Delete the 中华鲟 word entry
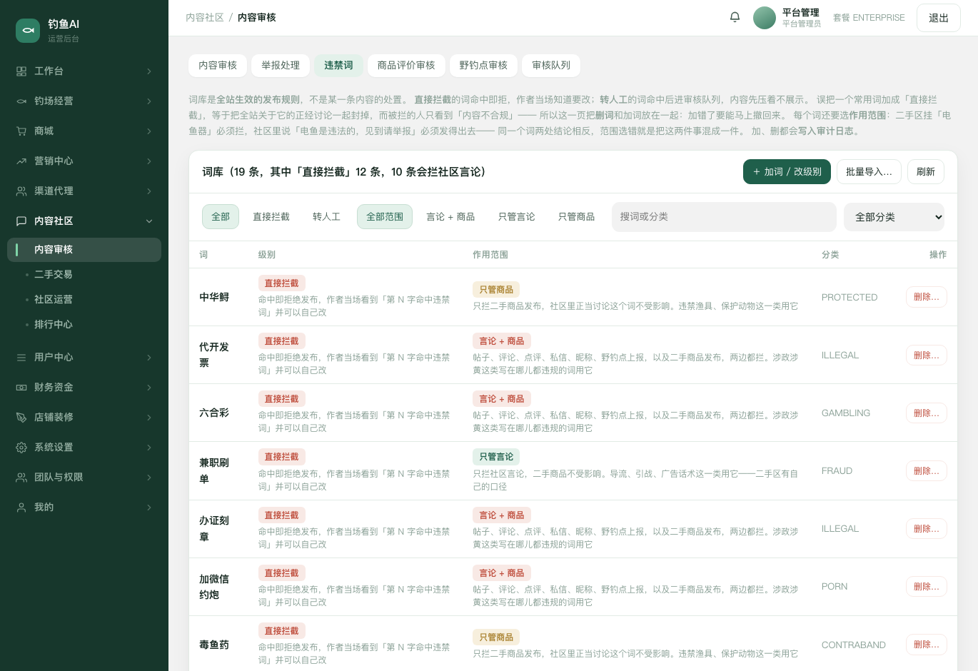Viewport: 978px width, 671px height. (927, 298)
